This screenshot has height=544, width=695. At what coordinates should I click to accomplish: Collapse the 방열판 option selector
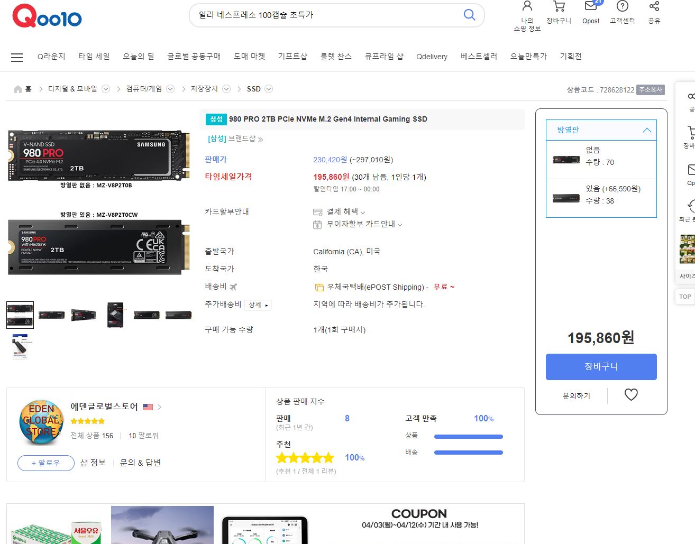click(647, 130)
